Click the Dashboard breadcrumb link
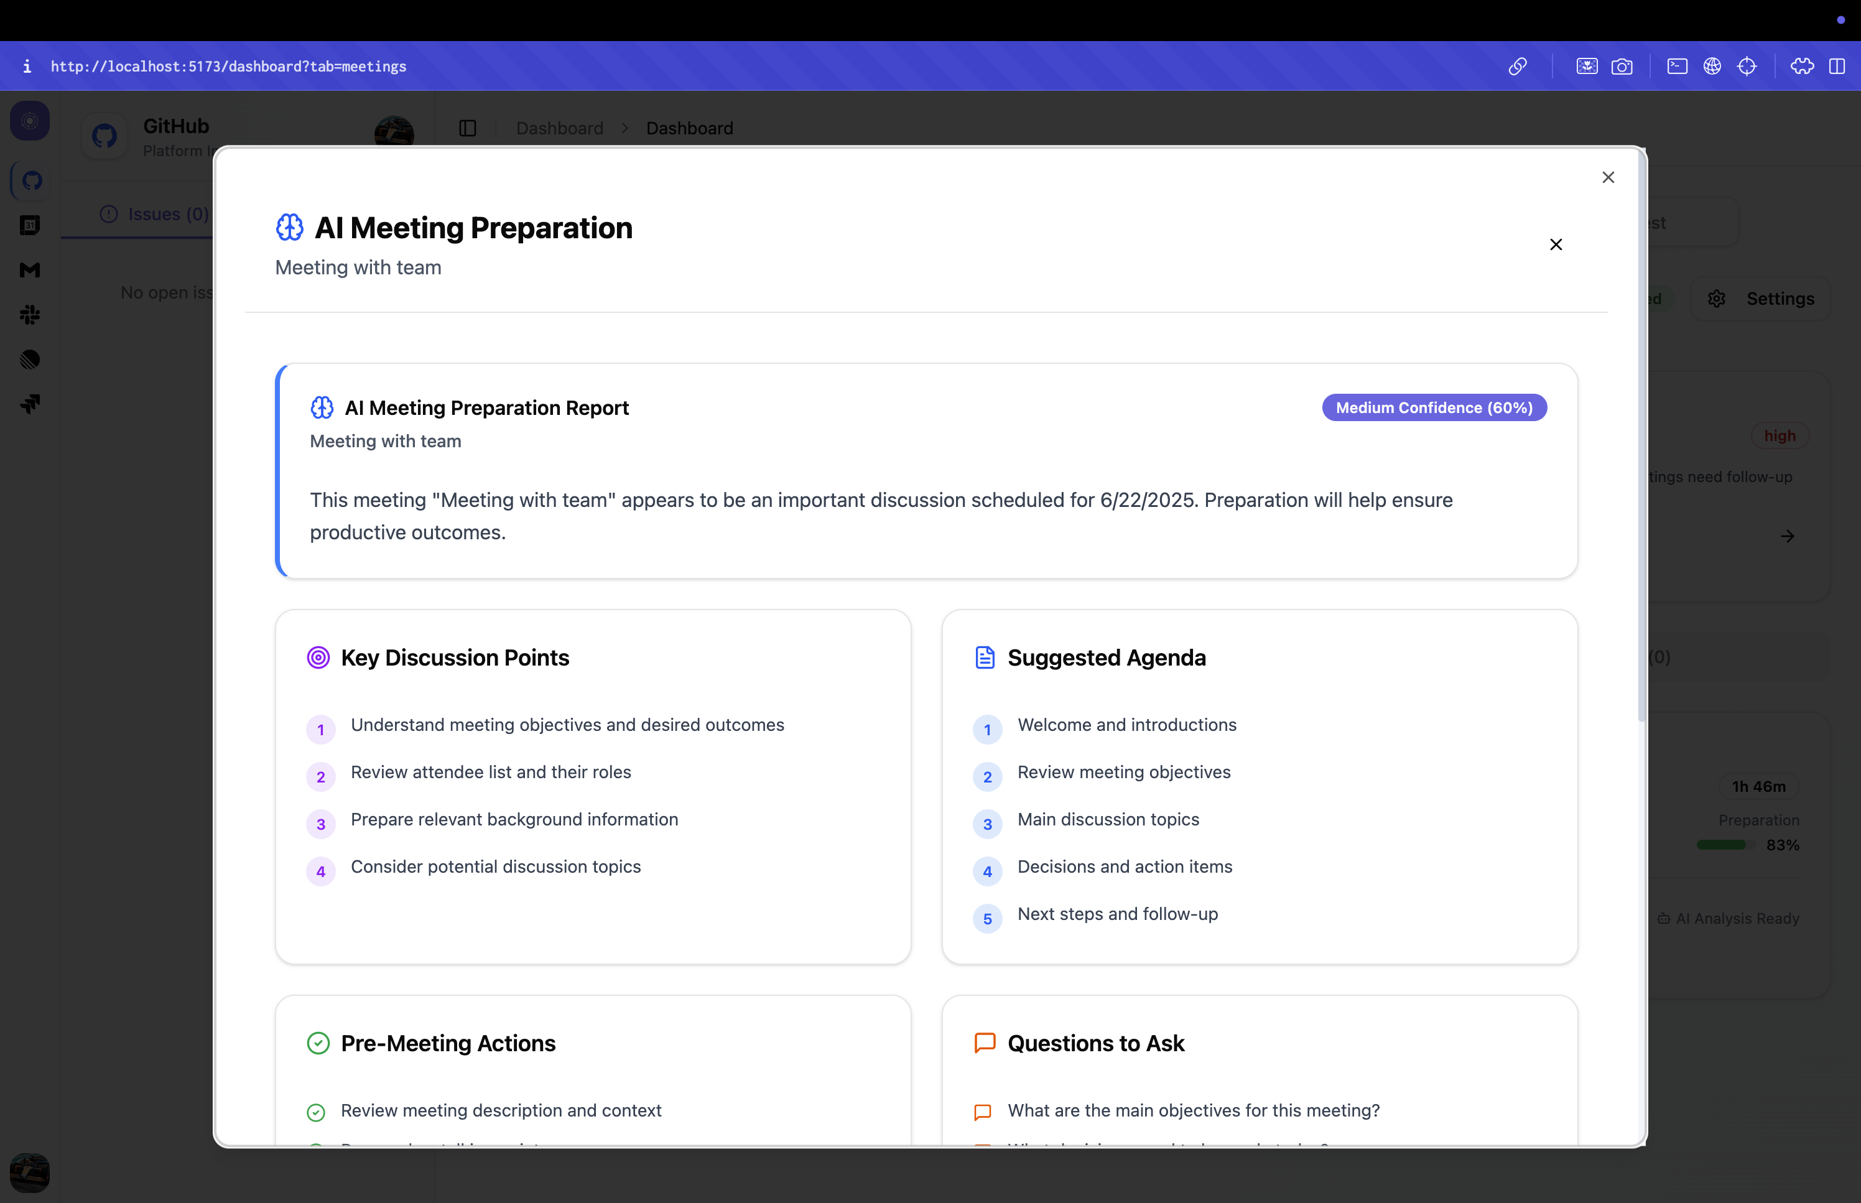The width and height of the screenshot is (1861, 1203). [559, 128]
